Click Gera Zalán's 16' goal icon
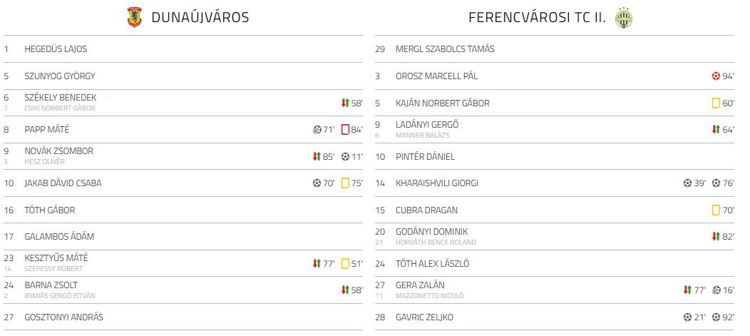 pos(716,290)
